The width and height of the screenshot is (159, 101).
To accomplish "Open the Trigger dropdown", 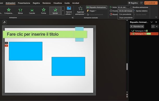I will [x=91, y=11].
